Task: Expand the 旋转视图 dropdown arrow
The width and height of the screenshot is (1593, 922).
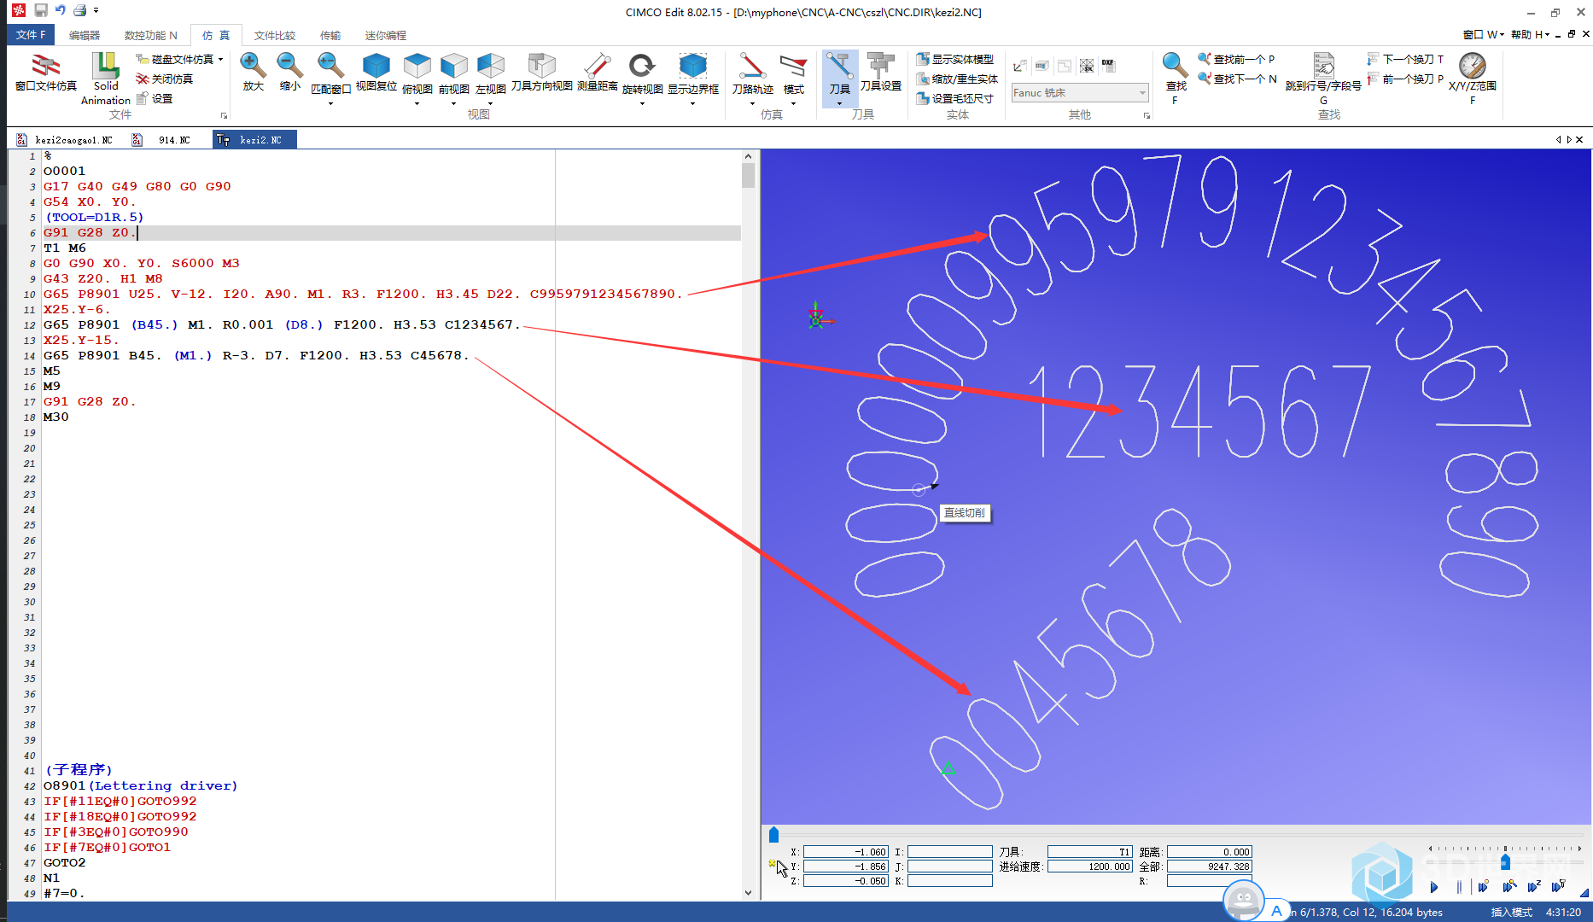Action: 642,103
